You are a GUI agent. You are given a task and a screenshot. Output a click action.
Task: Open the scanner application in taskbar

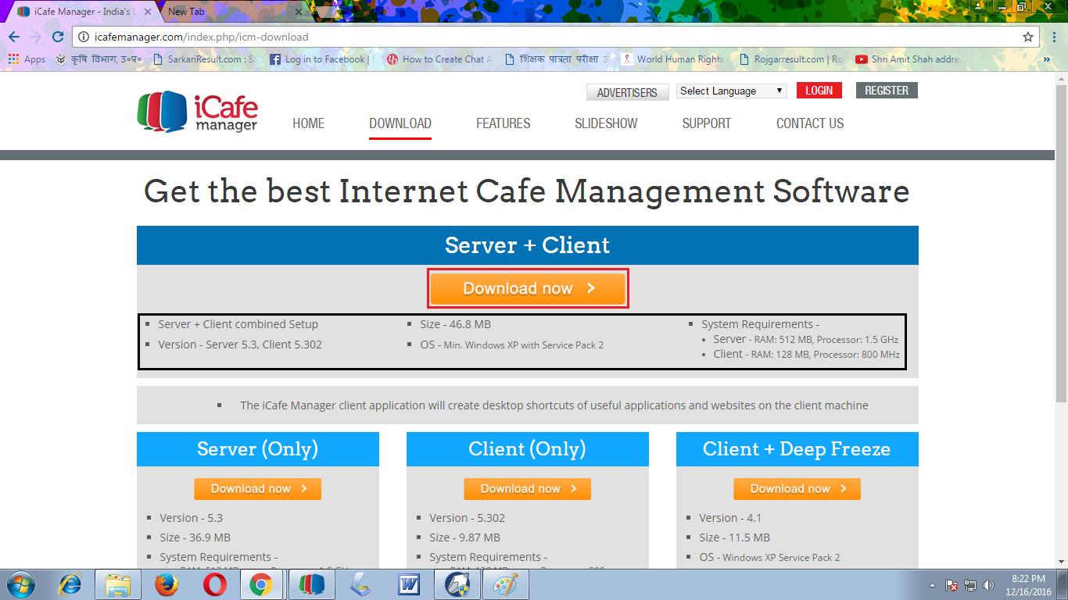361,584
